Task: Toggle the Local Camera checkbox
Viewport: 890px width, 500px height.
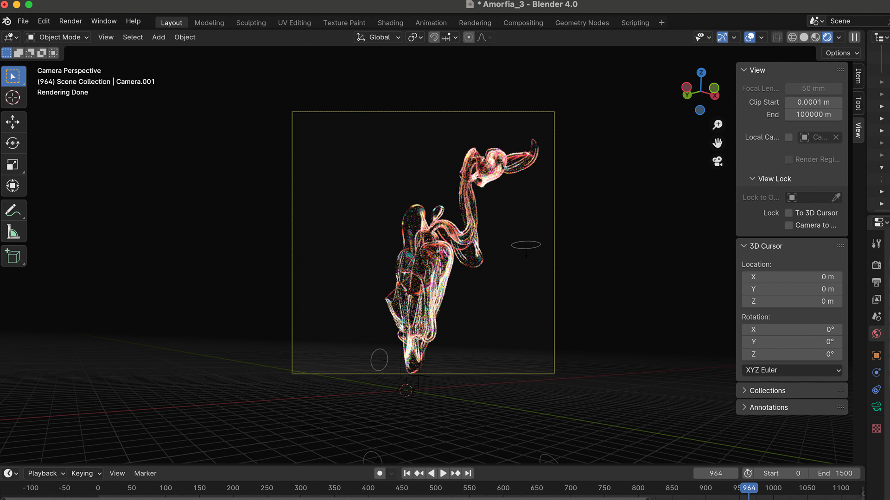Action: tap(788, 137)
